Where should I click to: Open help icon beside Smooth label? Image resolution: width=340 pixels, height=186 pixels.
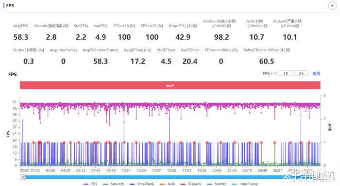coord(67,26)
